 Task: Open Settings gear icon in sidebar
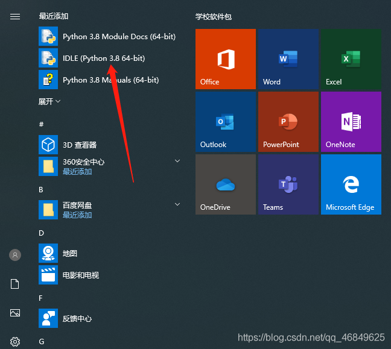click(x=15, y=342)
